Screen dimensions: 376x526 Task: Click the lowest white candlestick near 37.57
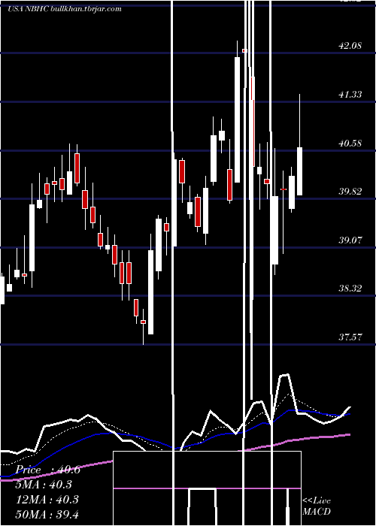[x=150, y=292]
